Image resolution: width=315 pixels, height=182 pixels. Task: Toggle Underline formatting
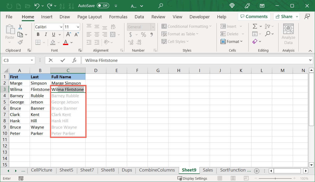click(x=54, y=34)
